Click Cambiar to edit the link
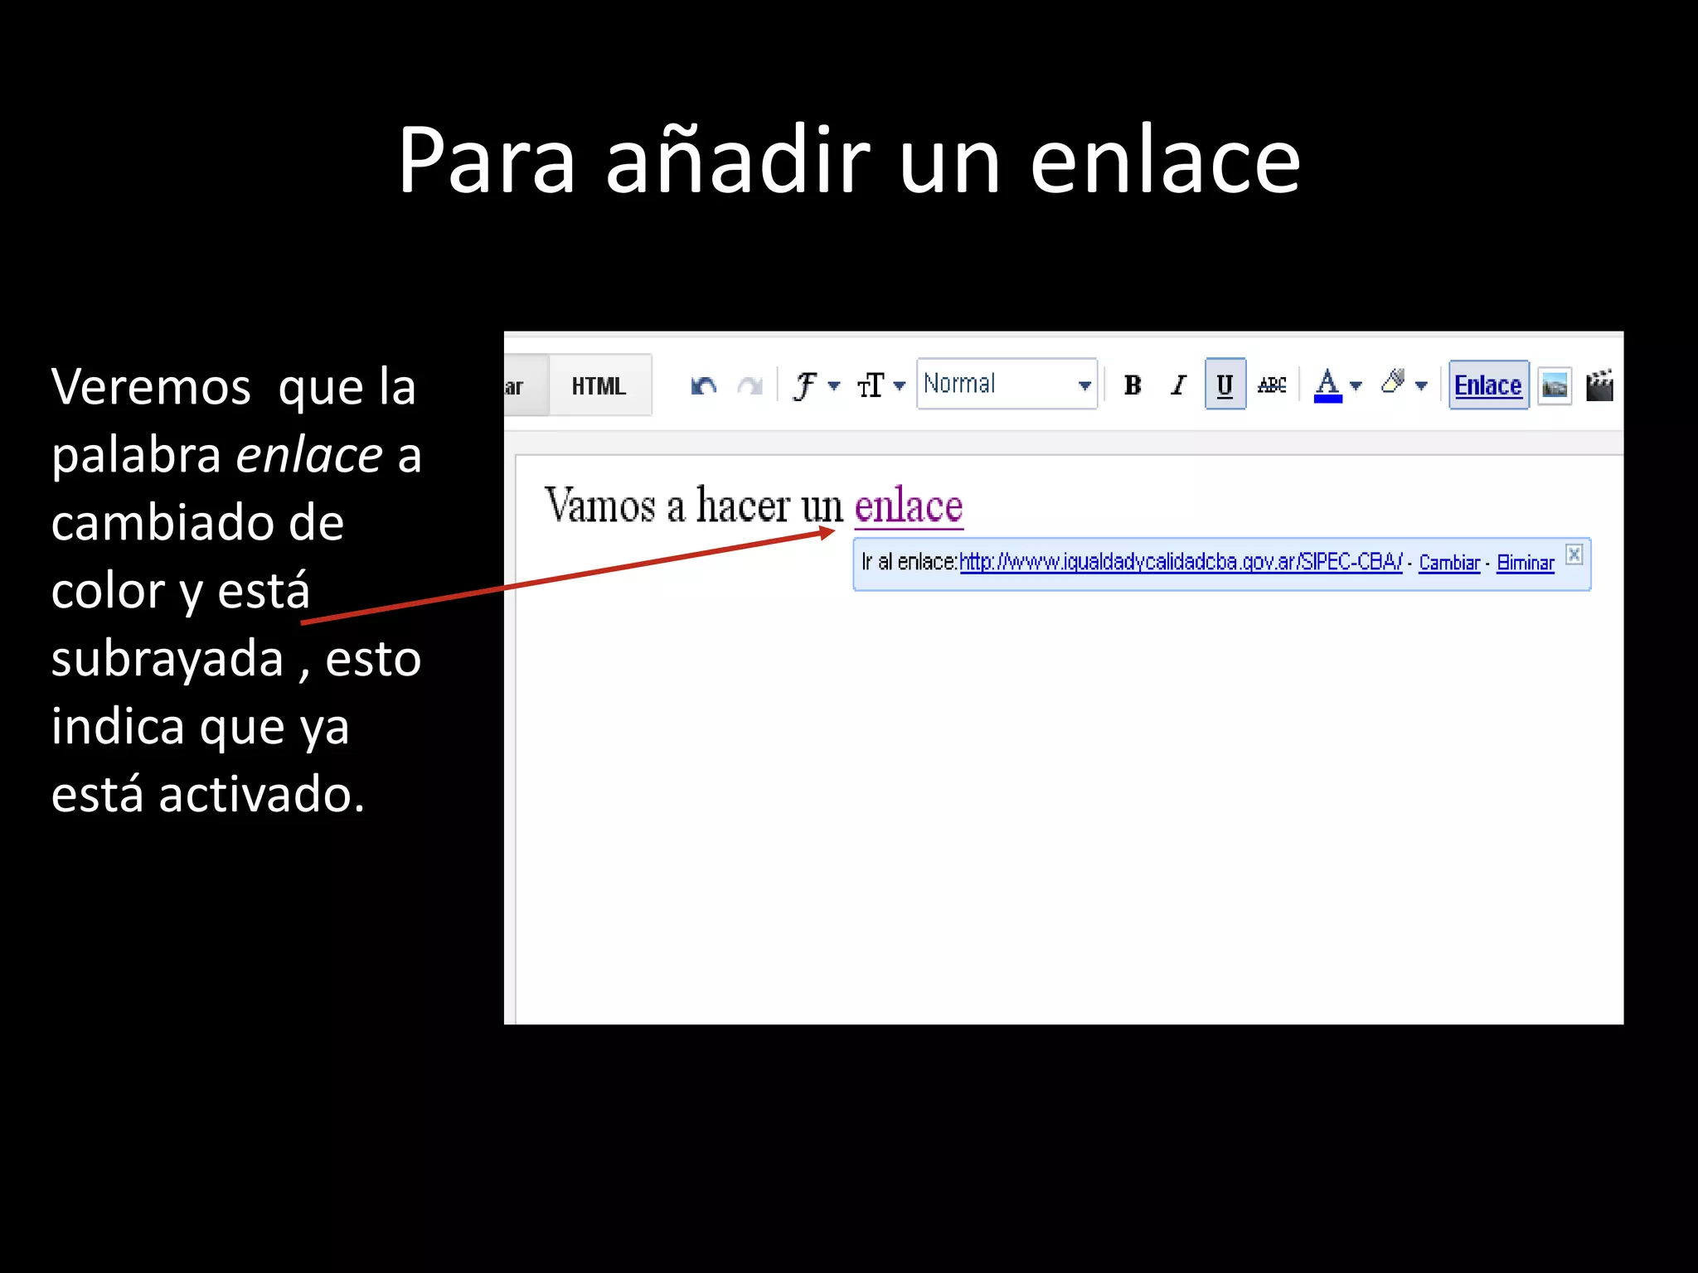The image size is (1698, 1273). 1449,563
